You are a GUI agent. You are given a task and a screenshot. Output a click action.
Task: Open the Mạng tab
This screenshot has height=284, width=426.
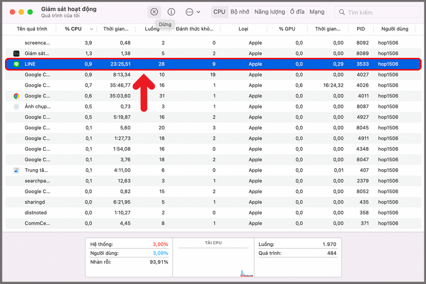[x=317, y=11]
